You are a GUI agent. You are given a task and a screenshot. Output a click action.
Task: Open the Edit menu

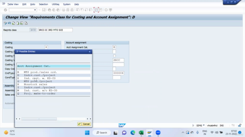24,4
